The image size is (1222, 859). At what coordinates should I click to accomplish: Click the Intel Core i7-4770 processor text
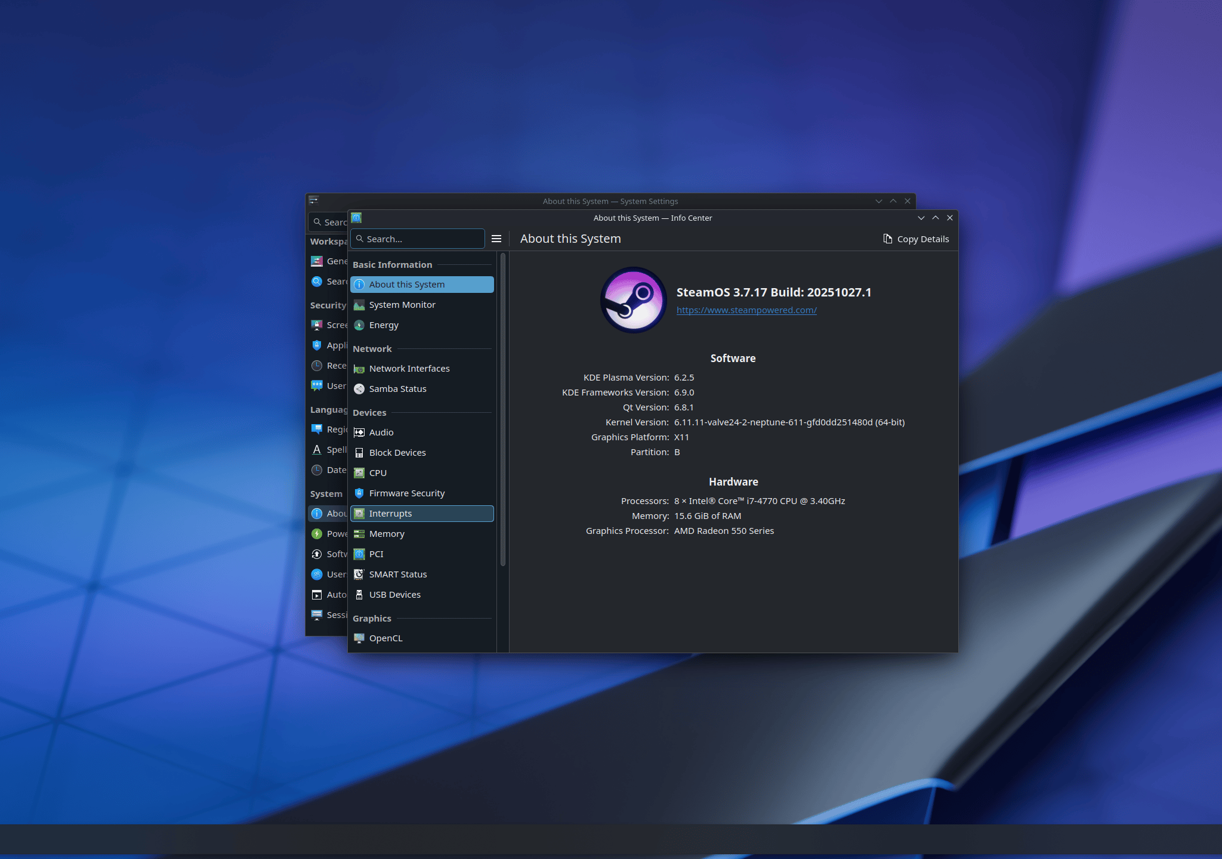760,501
